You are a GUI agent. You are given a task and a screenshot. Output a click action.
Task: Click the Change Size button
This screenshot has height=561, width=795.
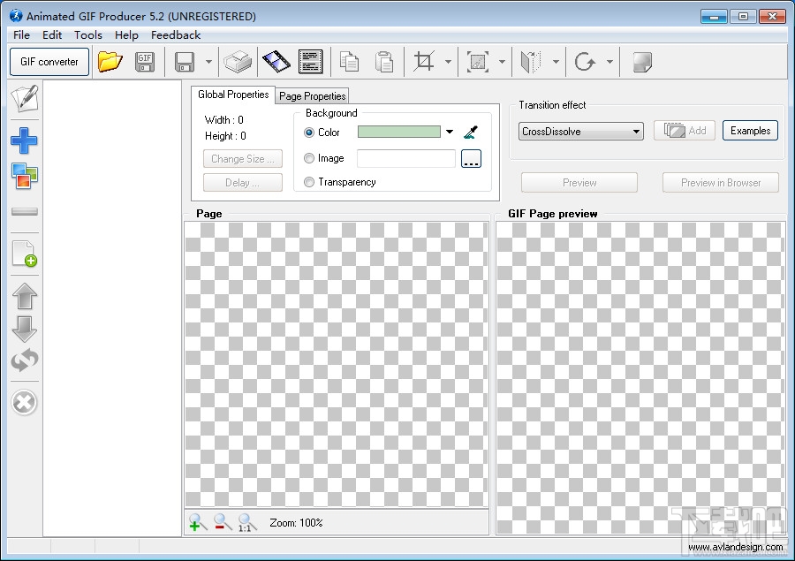[x=243, y=159]
